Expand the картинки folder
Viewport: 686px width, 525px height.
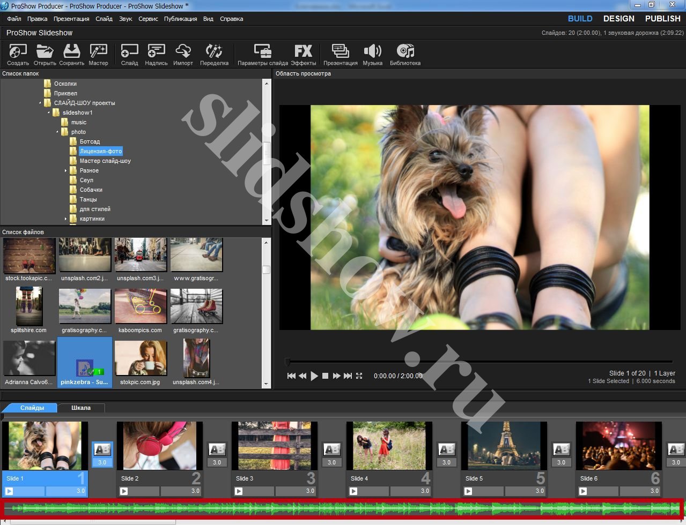pos(66,219)
